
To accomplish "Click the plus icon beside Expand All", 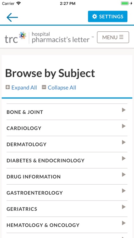I will tap(8, 87).
